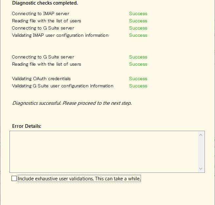Screen dimensions: 215x205
Task: Click the Error Details vertical scrollbar track
Action: click(201, 152)
